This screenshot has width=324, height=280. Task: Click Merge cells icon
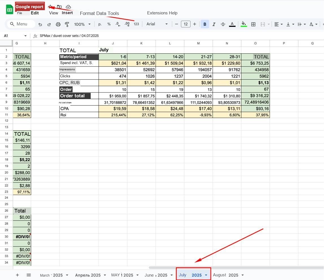tap(263, 24)
